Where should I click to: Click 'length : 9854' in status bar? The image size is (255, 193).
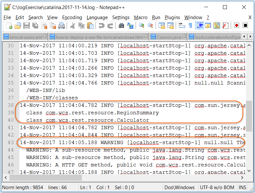coord(29,187)
